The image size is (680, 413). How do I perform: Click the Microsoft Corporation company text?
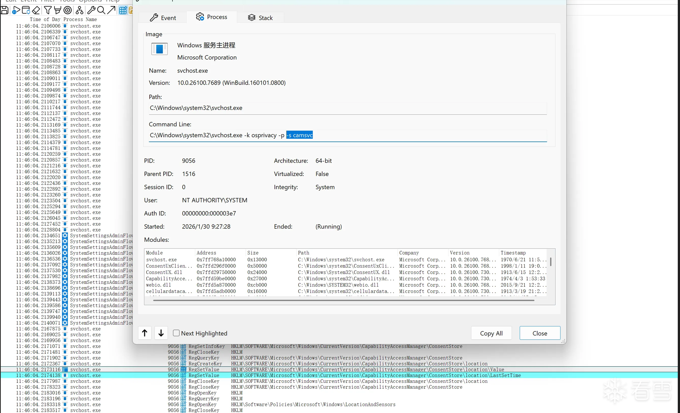207,57
